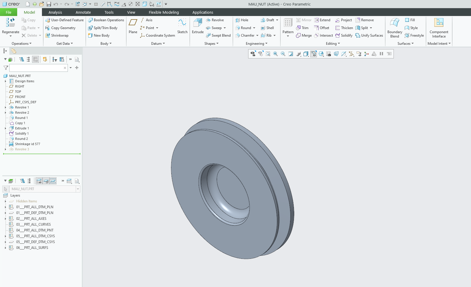
Task: Zoom in using graphics toolbar
Action: click(x=275, y=54)
